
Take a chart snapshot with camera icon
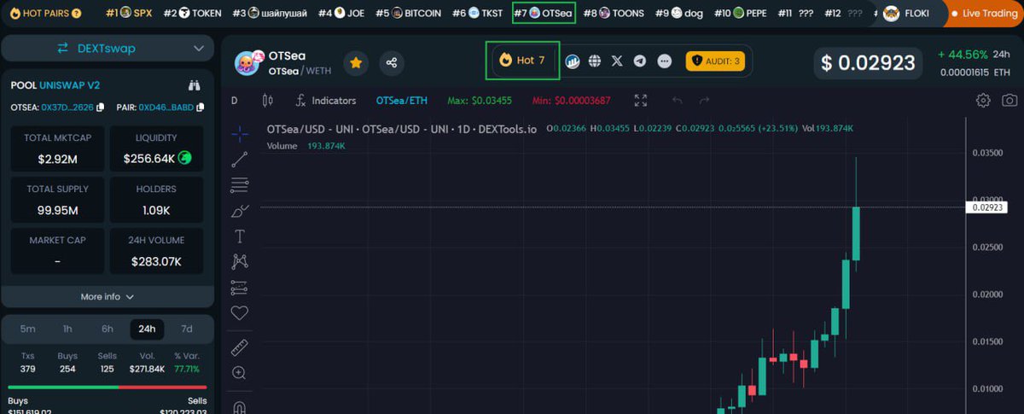[x=1009, y=101]
